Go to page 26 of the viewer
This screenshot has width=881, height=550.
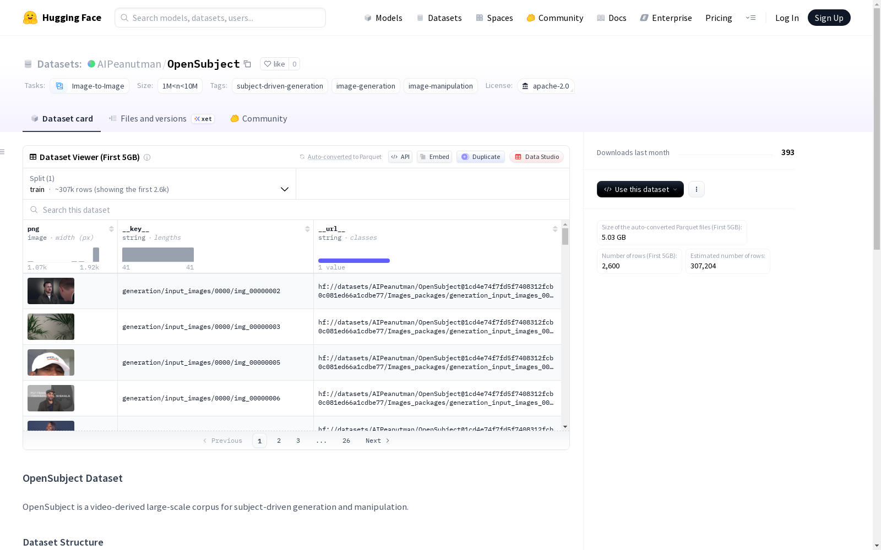[346, 441]
